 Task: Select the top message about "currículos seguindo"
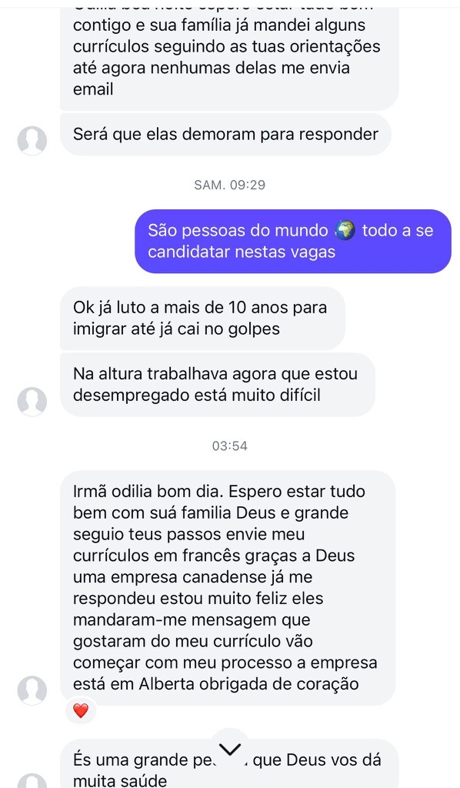tap(229, 58)
